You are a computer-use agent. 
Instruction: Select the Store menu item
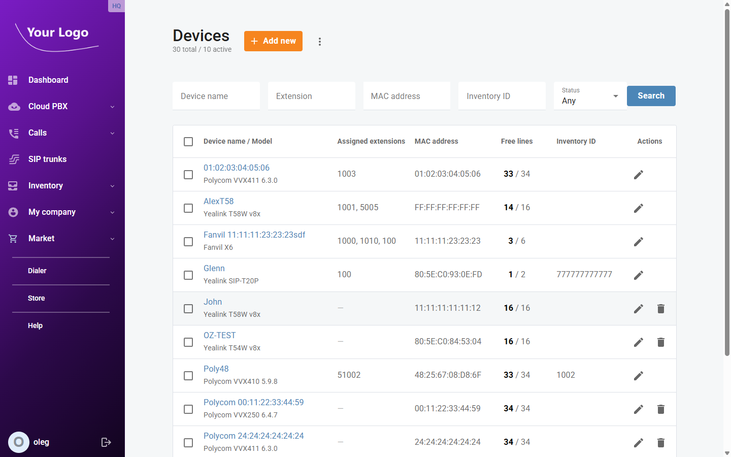tap(36, 298)
